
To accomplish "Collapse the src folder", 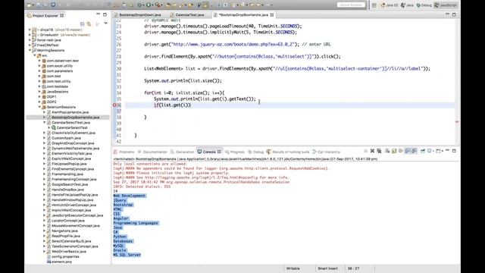I will [x=35, y=55].
